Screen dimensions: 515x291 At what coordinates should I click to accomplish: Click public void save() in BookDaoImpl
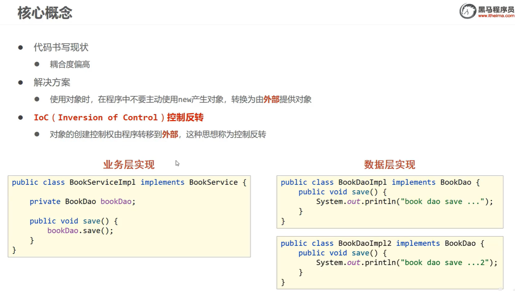pos(343,192)
